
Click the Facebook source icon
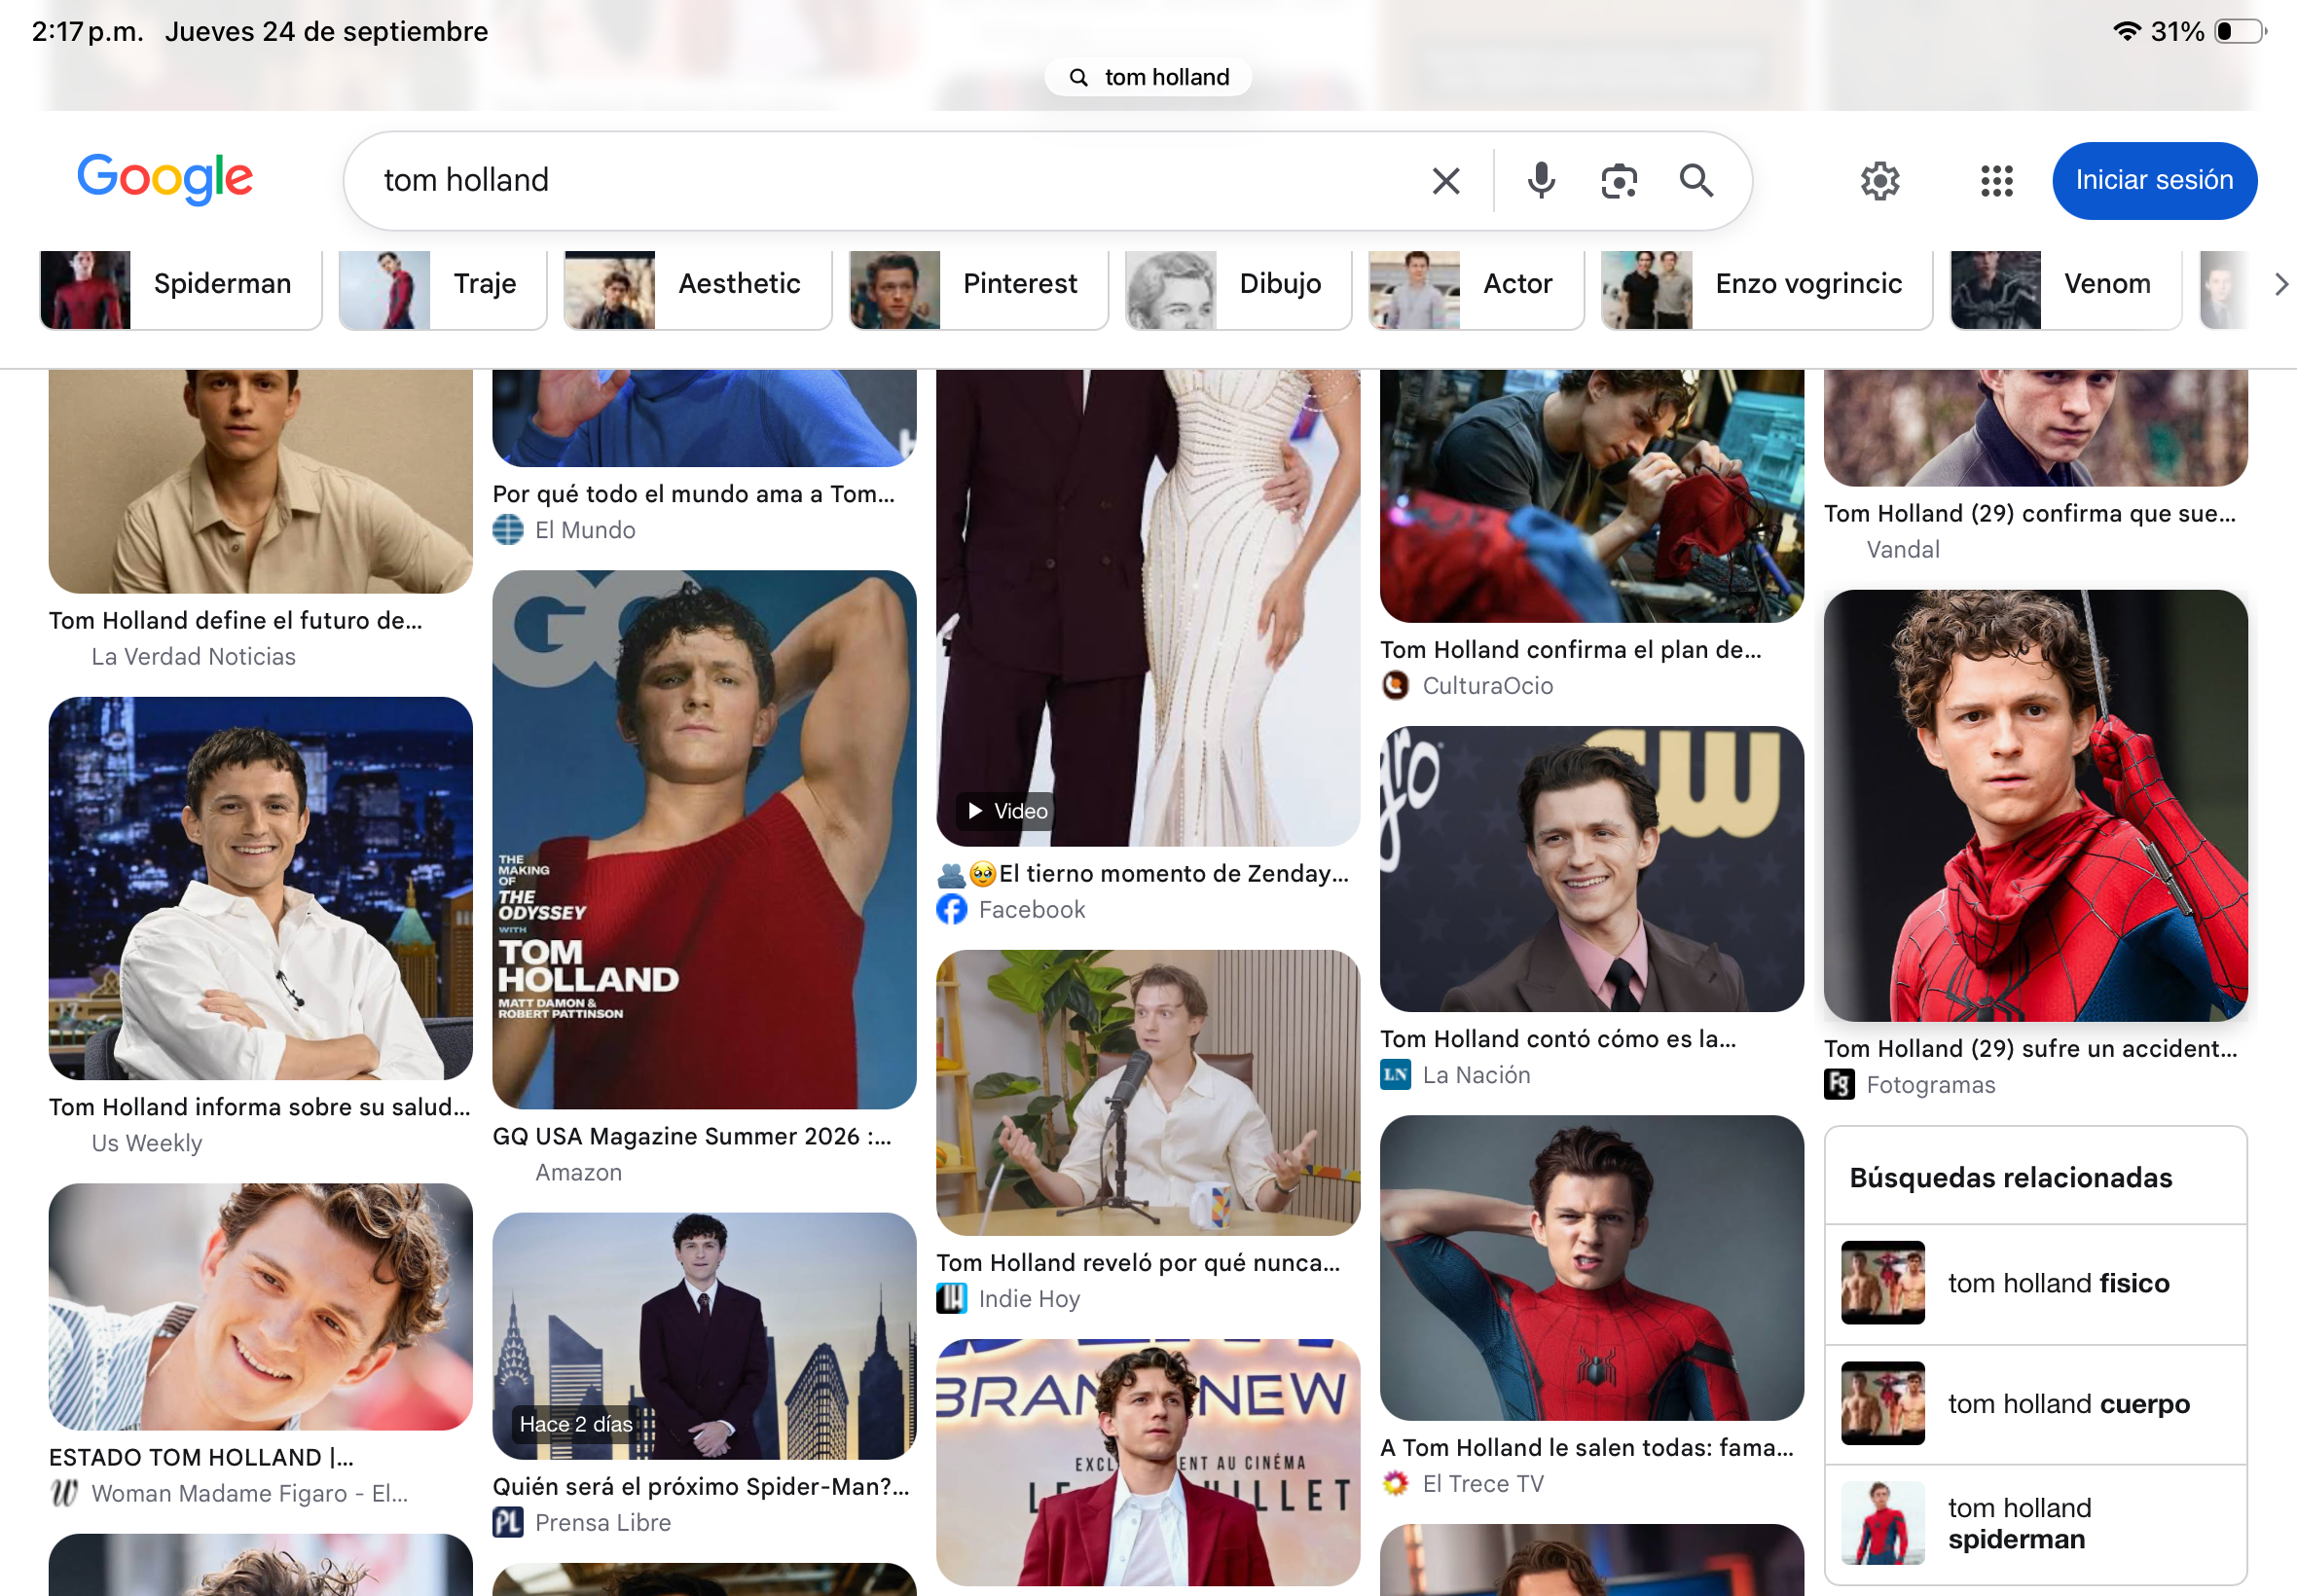click(951, 909)
